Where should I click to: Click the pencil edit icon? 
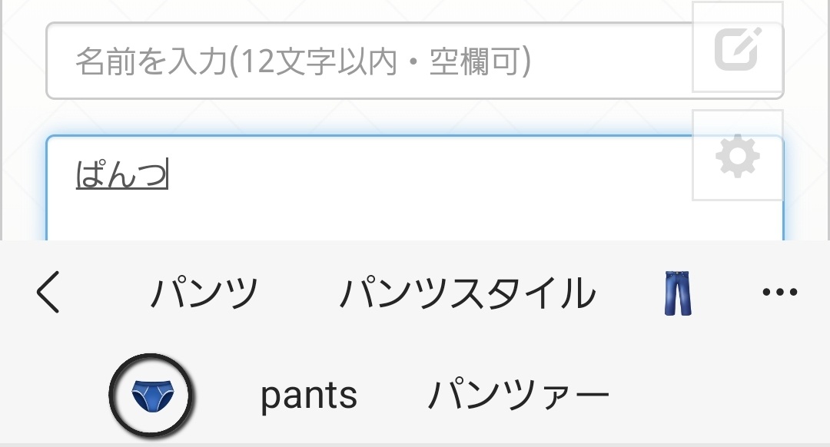tap(738, 48)
